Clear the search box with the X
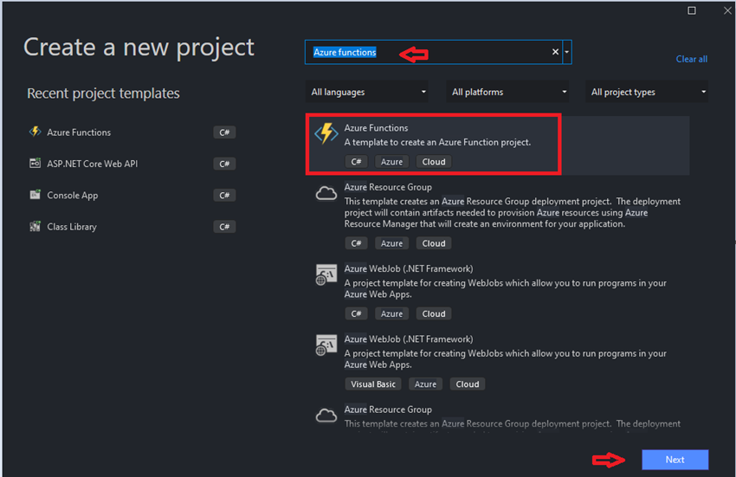 [x=555, y=53]
